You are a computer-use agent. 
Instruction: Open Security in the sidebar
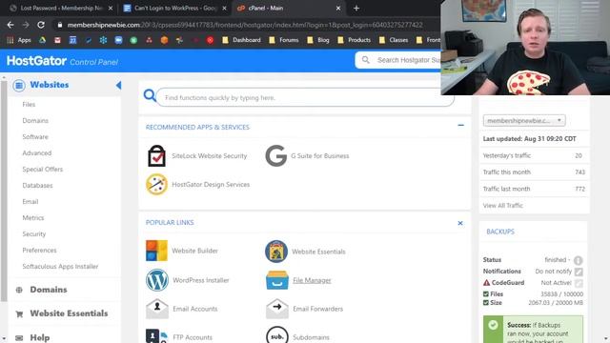pos(34,234)
